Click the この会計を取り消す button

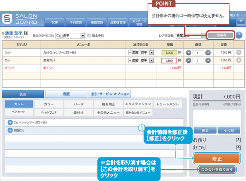pyautogui.click(x=217, y=170)
